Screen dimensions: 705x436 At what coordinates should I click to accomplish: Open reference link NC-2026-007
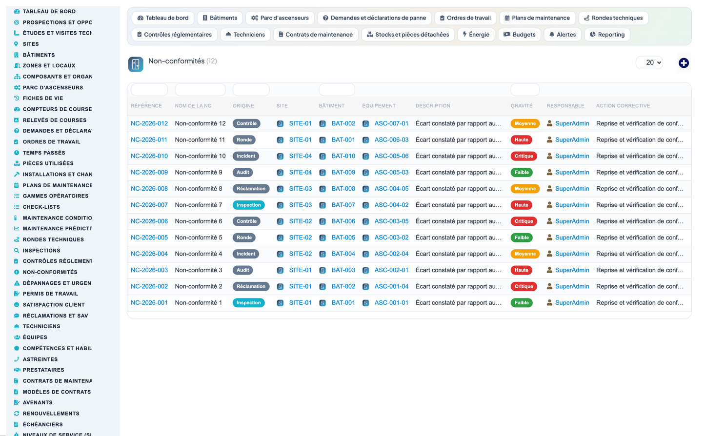(149, 205)
